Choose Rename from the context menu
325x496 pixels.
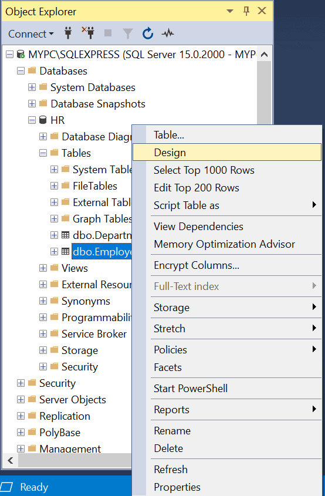(x=226, y=431)
